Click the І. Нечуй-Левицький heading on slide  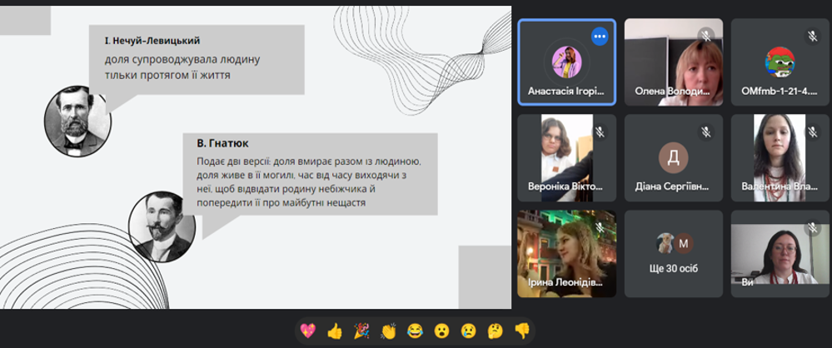pos(152,41)
